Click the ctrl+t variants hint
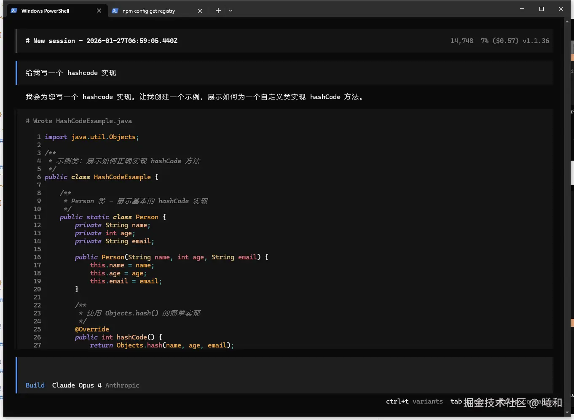The width and height of the screenshot is (574, 420). pyautogui.click(x=414, y=401)
